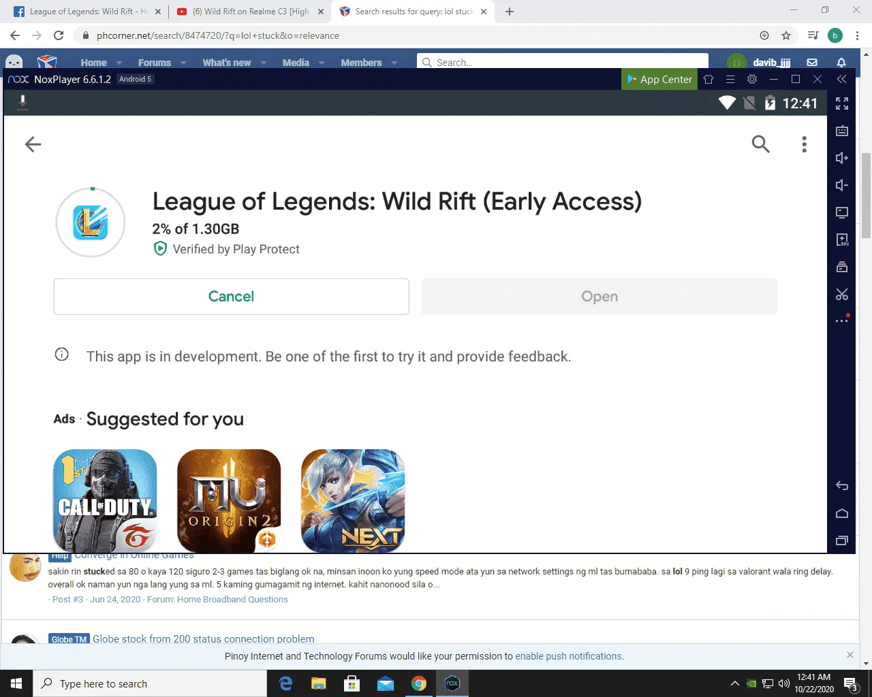
Task: Open Chrome's three-dot menu
Action: tap(857, 35)
